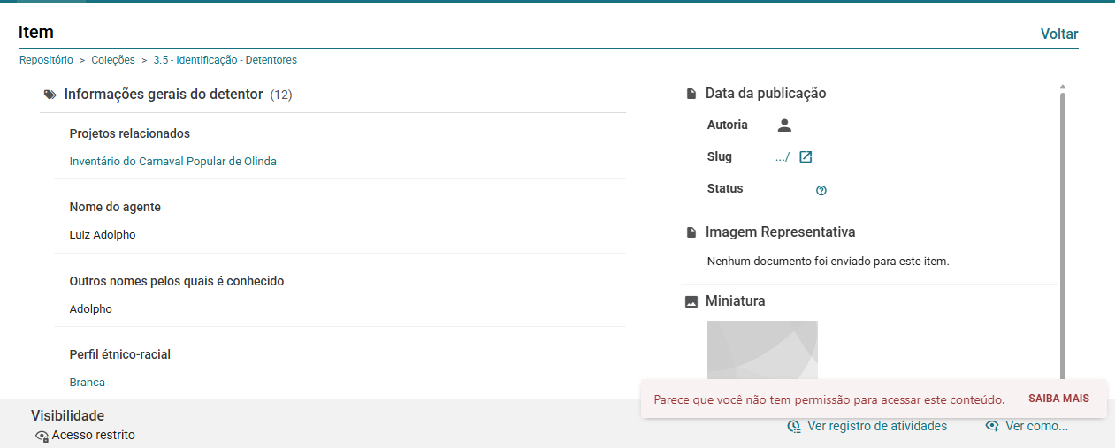Screen dimensions: 1115x448
Task: Open the slug link in a new tab
Action: click(806, 157)
